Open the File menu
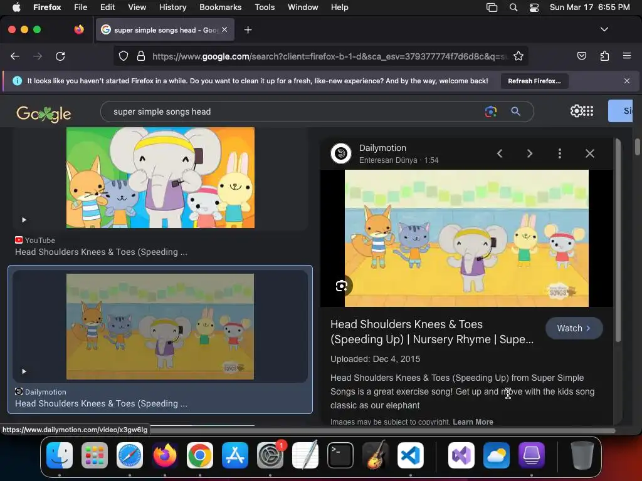 81,7
